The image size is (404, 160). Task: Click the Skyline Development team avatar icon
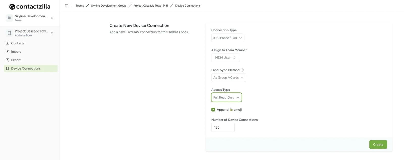(x=9, y=18)
